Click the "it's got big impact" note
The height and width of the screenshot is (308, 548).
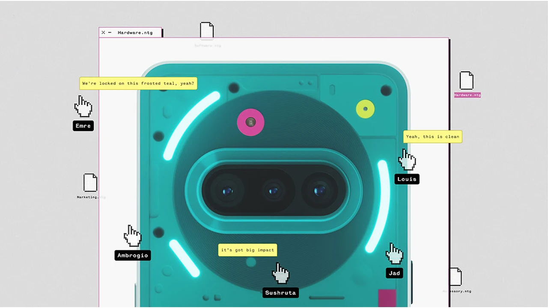(x=247, y=250)
